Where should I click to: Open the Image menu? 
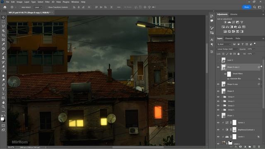coord(19,2)
